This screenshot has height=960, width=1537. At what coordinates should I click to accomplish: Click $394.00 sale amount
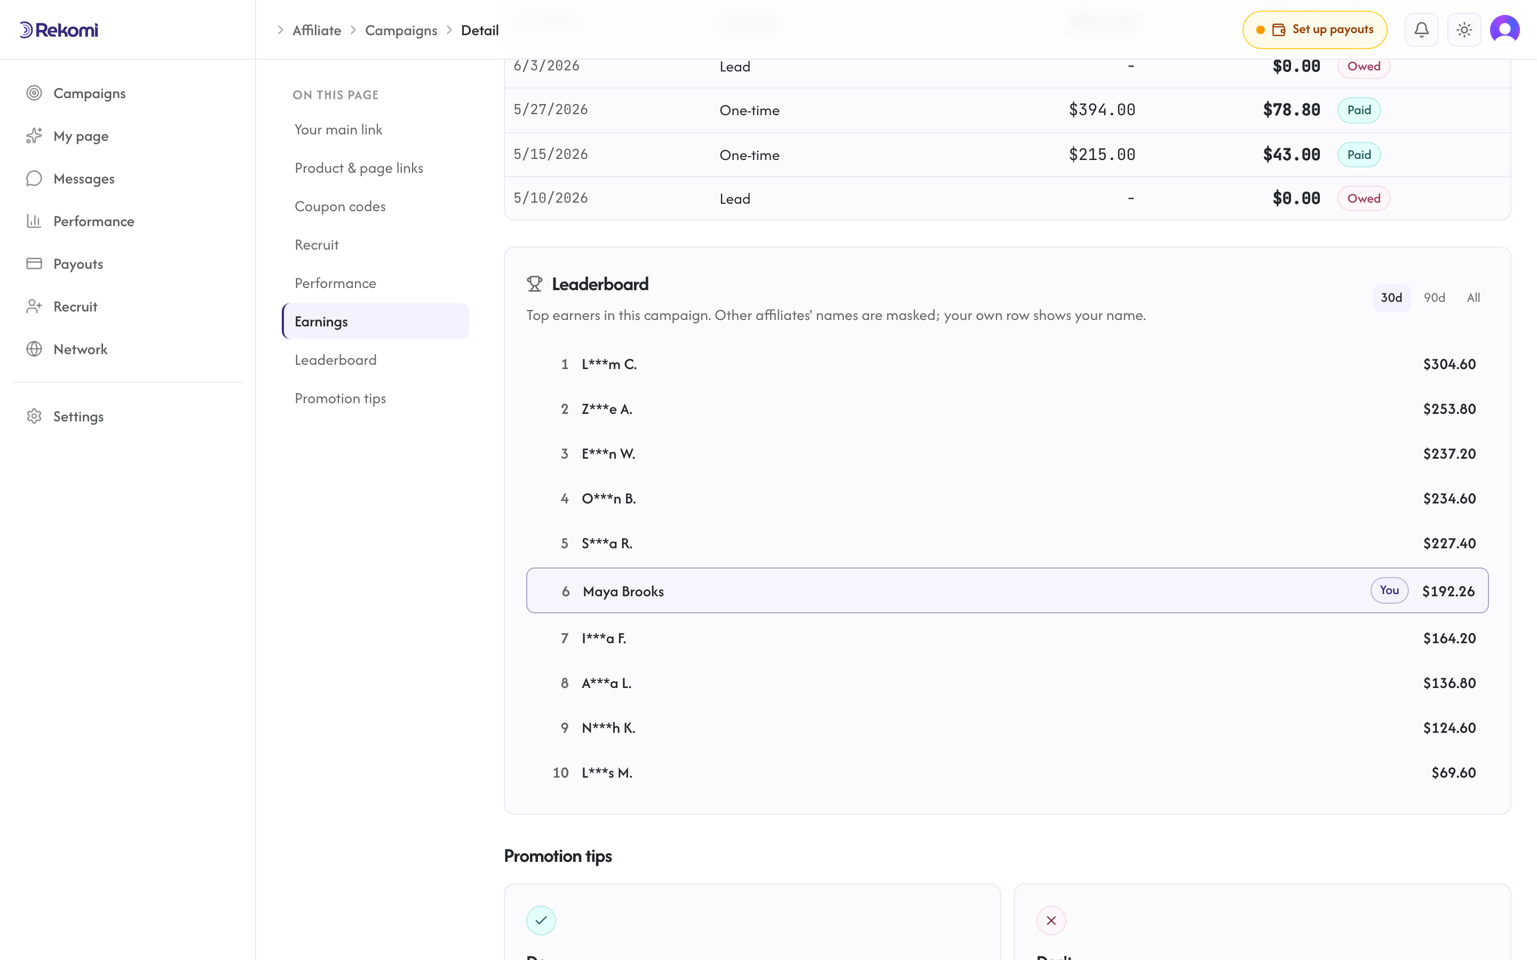pyautogui.click(x=1102, y=110)
